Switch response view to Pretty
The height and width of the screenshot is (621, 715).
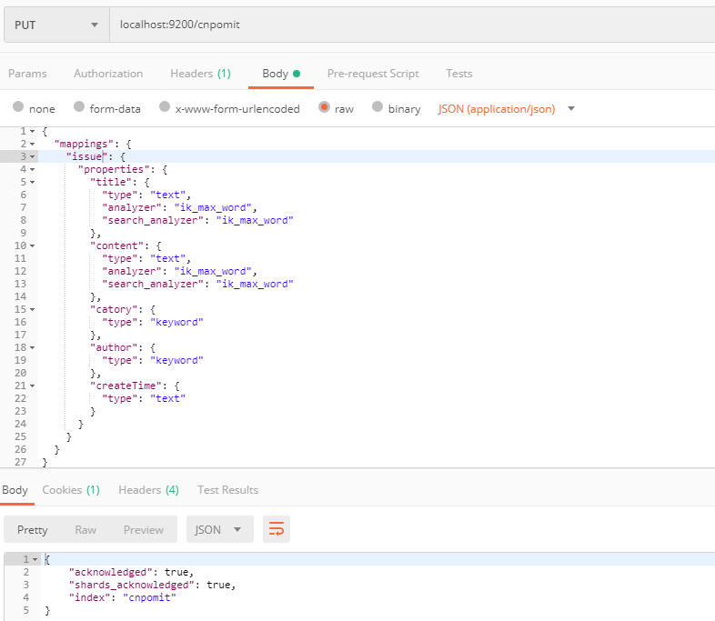tap(33, 530)
